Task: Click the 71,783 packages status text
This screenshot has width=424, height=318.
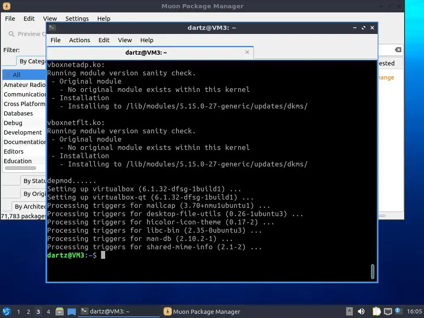Action: (x=24, y=216)
